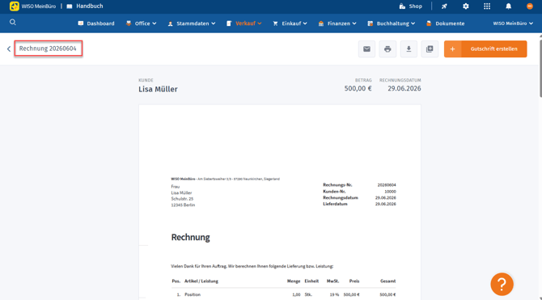The width and height of the screenshot is (542, 300).
Task: Click Kunden-Nr. 10000 value
Action: [390, 192]
